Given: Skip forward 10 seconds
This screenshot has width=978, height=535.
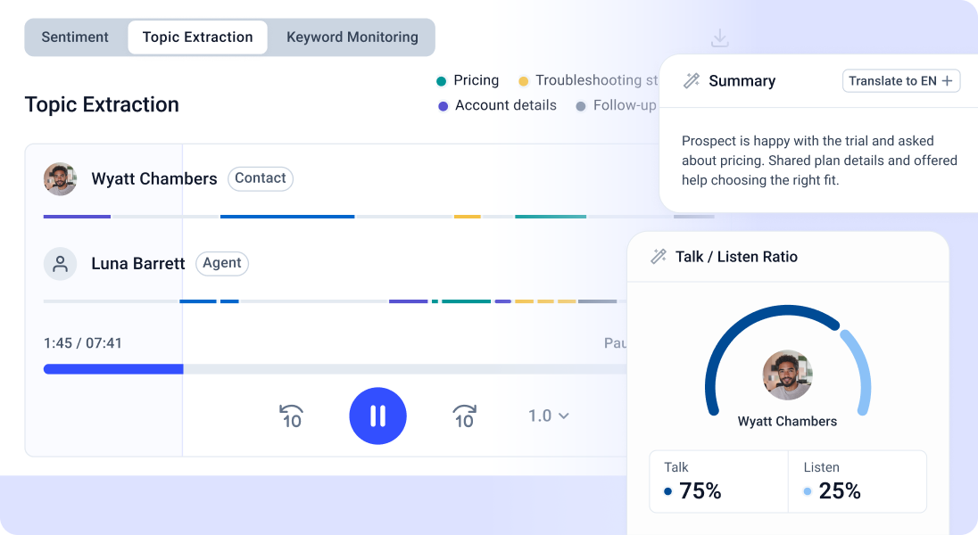Looking at the screenshot, I should pos(464,416).
